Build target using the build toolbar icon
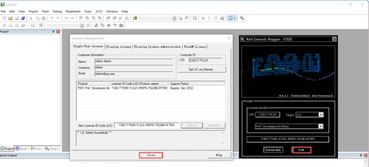The height and width of the screenshot is (167, 369). tap(10, 25)
